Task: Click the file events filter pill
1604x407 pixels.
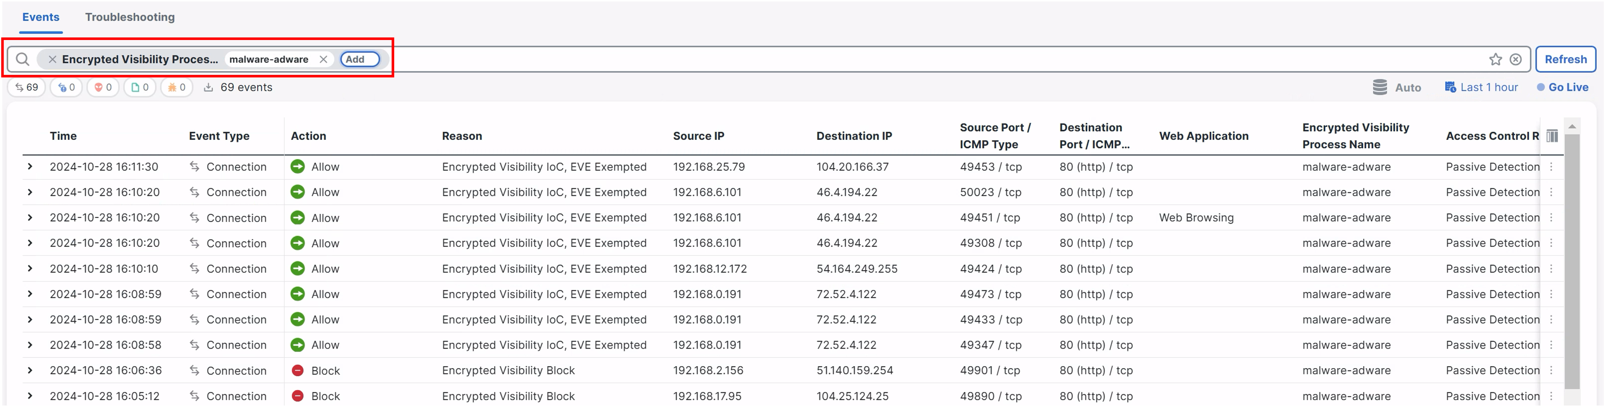Action: [x=140, y=87]
